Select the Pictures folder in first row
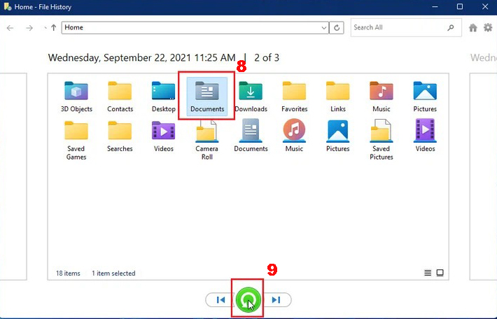This screenshot has height=319, width=497. coord(425,97)
